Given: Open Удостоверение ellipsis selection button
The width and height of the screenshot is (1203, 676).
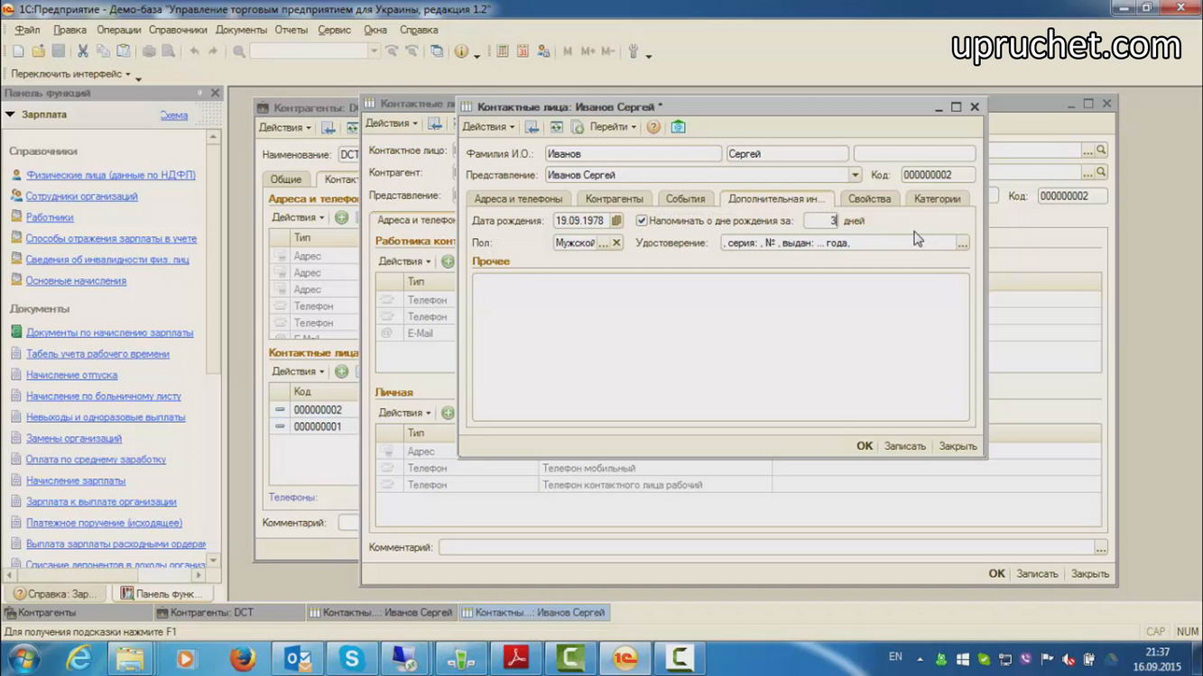Looking at the screenshot, I should coord(963,242).
